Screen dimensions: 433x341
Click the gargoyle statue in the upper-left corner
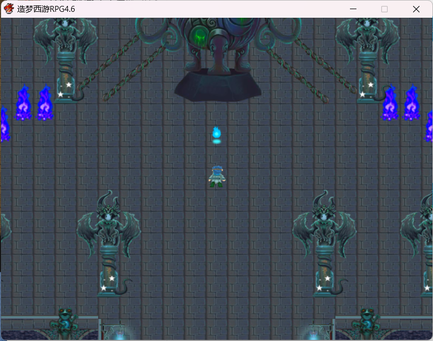coord(65,60)
